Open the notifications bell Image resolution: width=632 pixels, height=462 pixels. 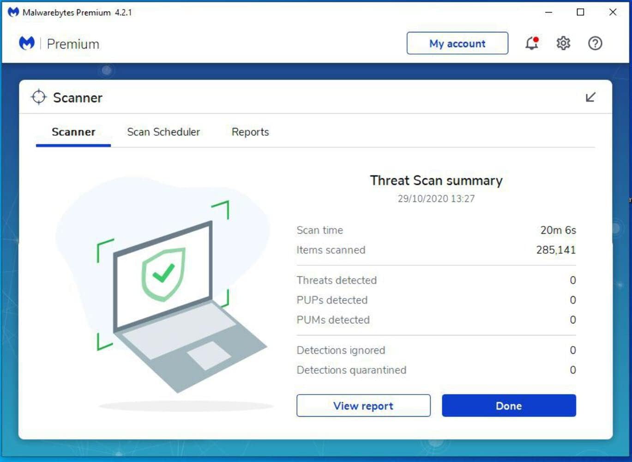click(532, 43)
